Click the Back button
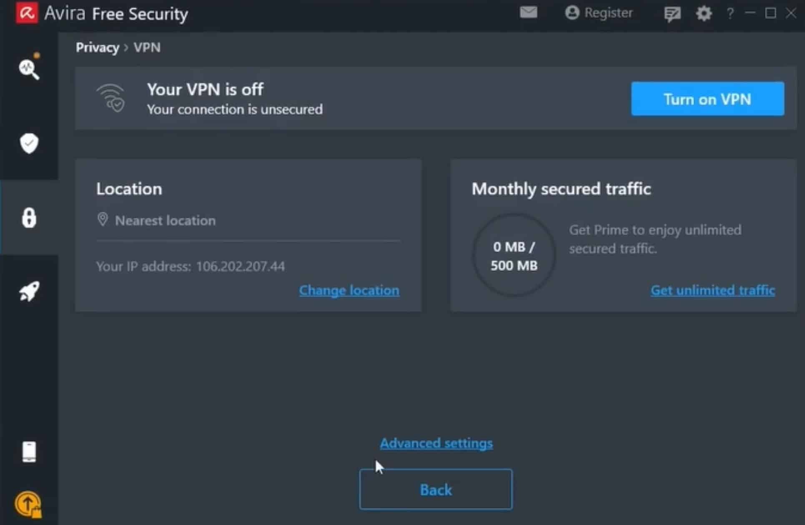The height and width of the screenshot is (525, 805). click(x=436, y=490)
